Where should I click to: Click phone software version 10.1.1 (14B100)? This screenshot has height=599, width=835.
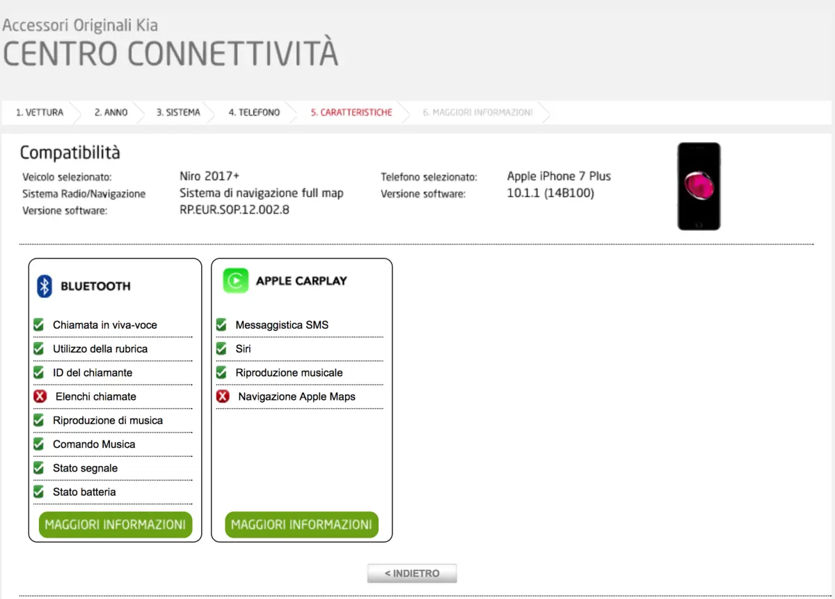(x=550, y=193)
